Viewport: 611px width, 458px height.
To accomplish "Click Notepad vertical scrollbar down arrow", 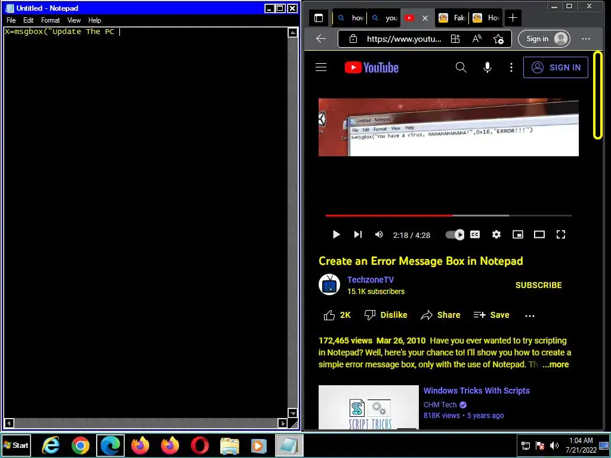I will click(292, 413).
